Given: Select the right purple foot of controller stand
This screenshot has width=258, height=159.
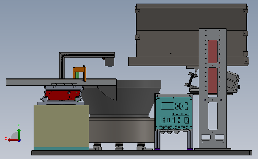Looking at the screenshot, I should click(190, 149).
